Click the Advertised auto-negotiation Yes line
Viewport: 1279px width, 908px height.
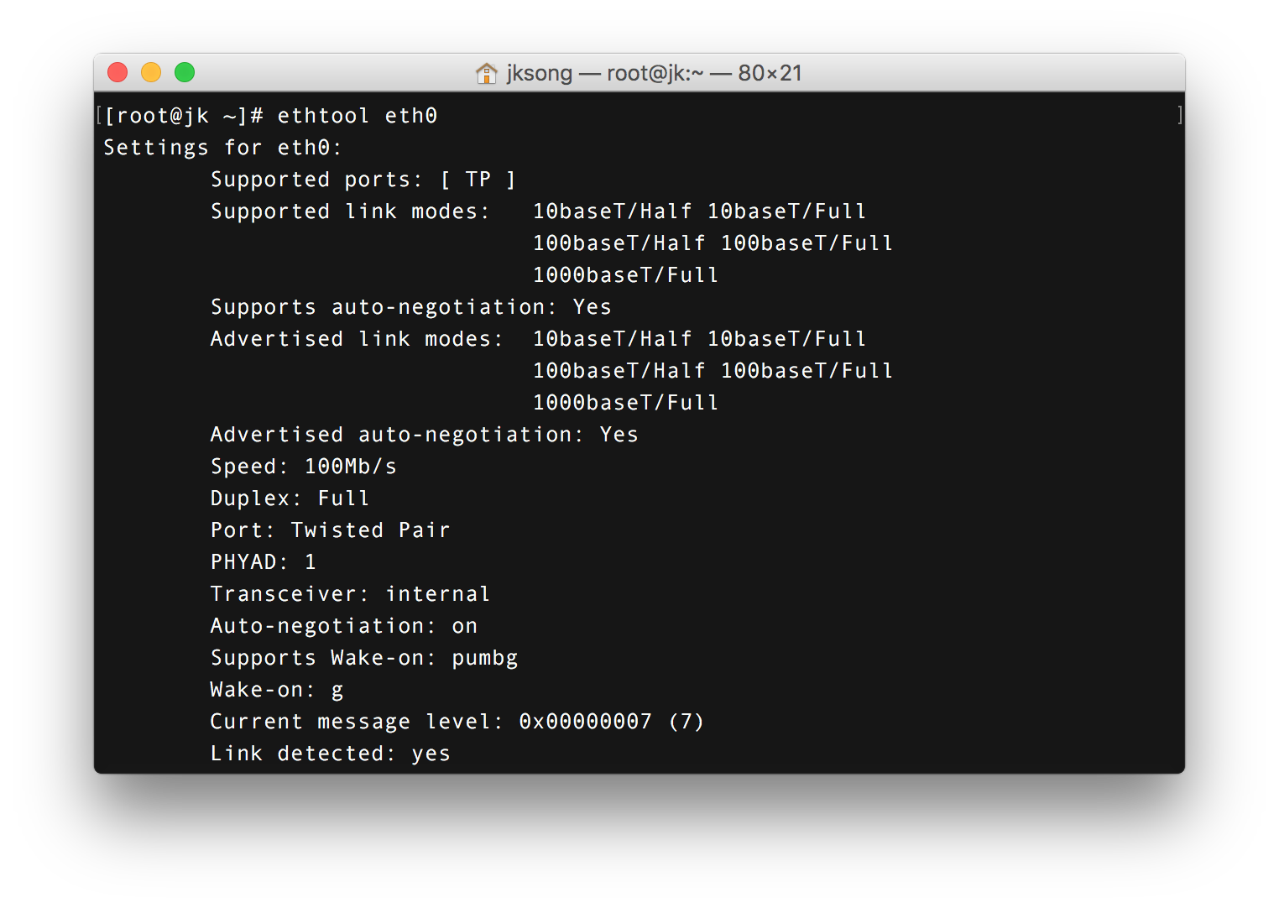click(x=424, y=435)
